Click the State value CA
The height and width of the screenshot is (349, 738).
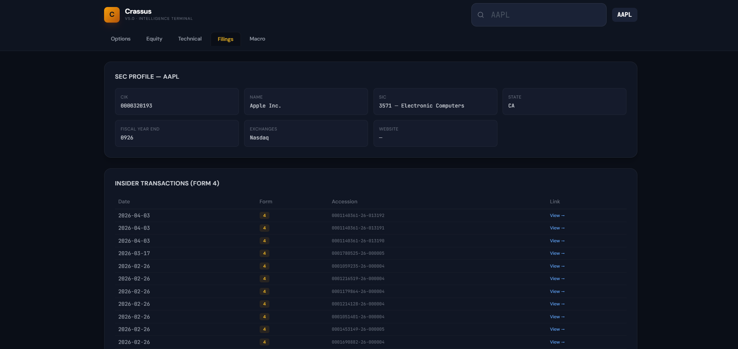click(x=511, y=106)
